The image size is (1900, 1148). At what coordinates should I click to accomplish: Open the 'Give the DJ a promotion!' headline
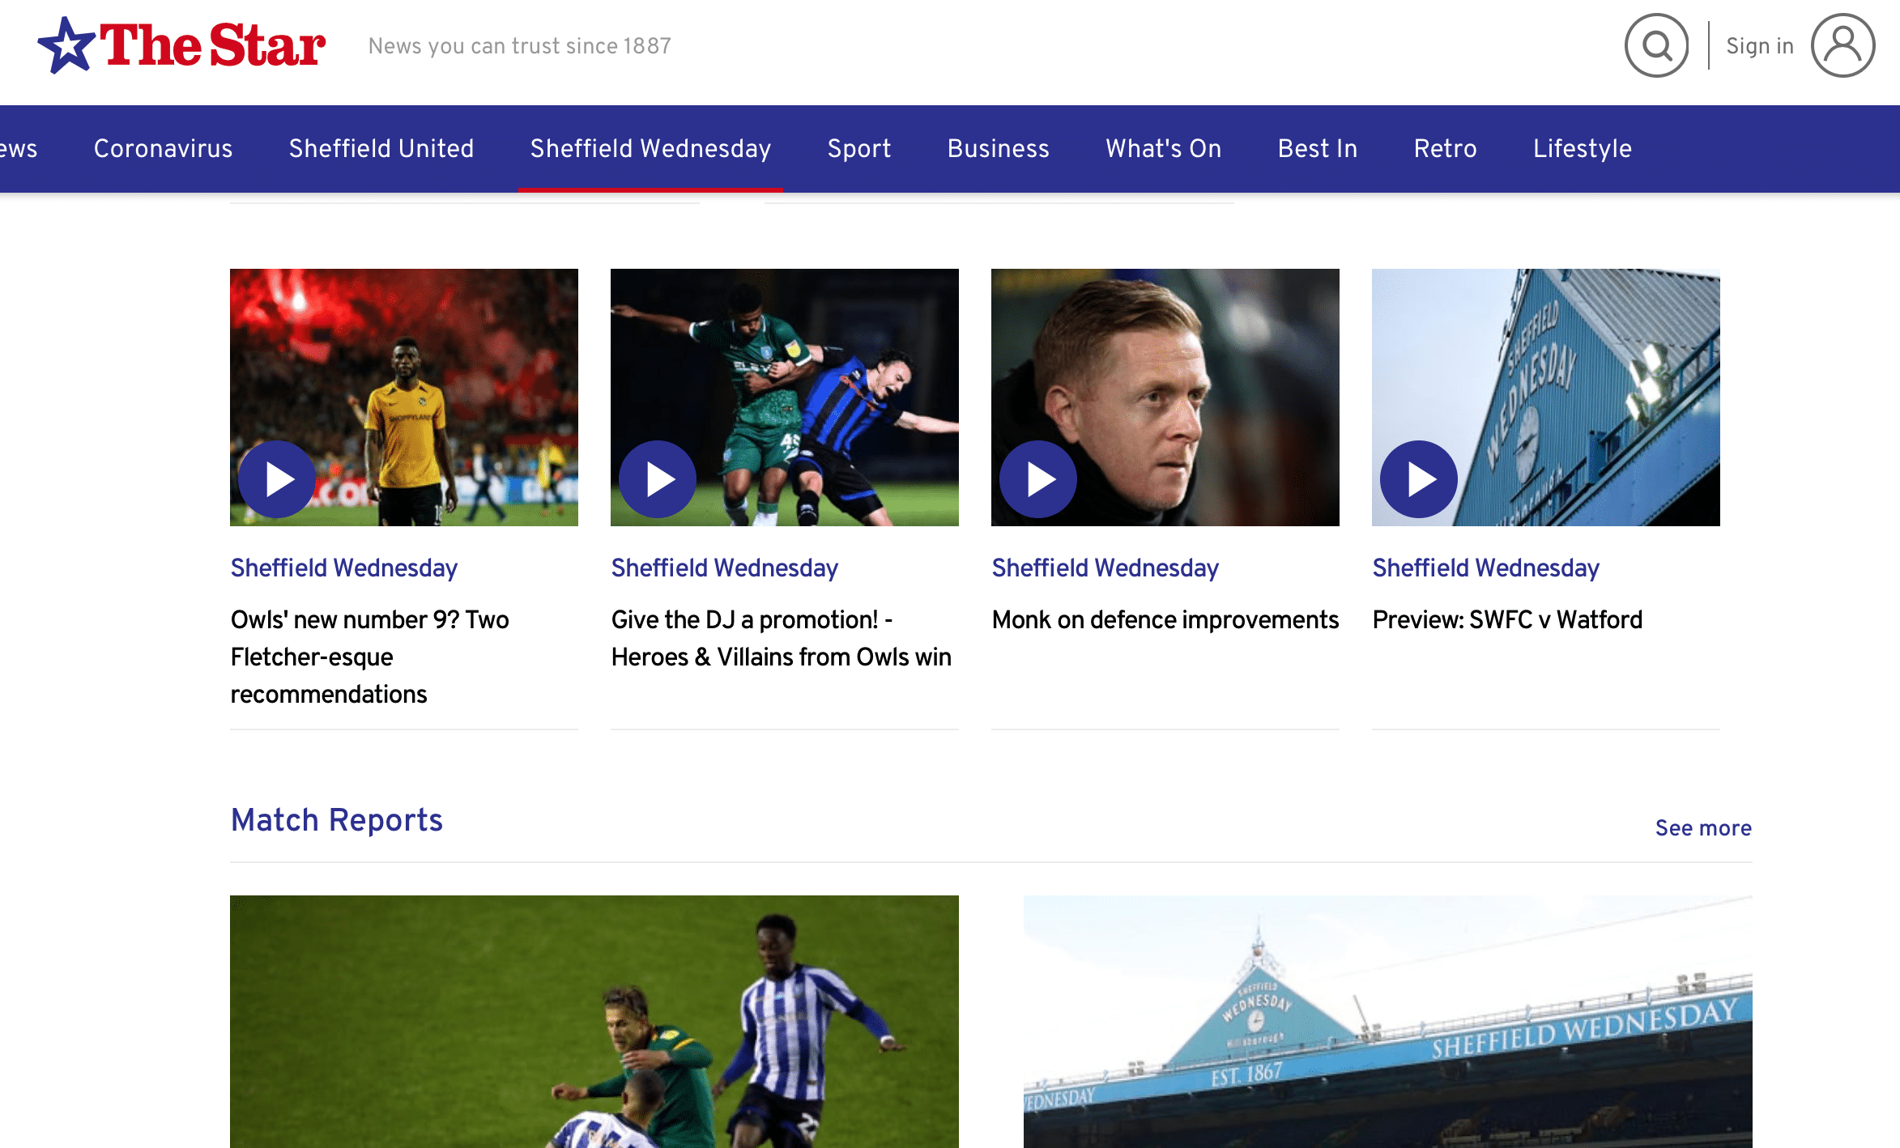point(782,638)
